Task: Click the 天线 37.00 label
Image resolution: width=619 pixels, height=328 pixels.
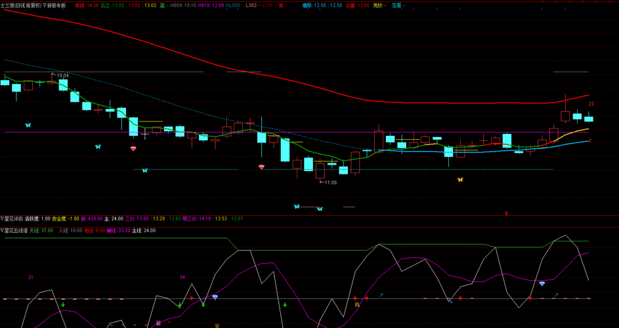Action: [x=41, y=230]
